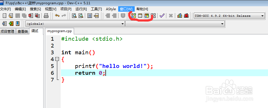Screen dimensions: 268x108
Task: Click the Open file toolbar icon
Action: click(x=11, y=16)
